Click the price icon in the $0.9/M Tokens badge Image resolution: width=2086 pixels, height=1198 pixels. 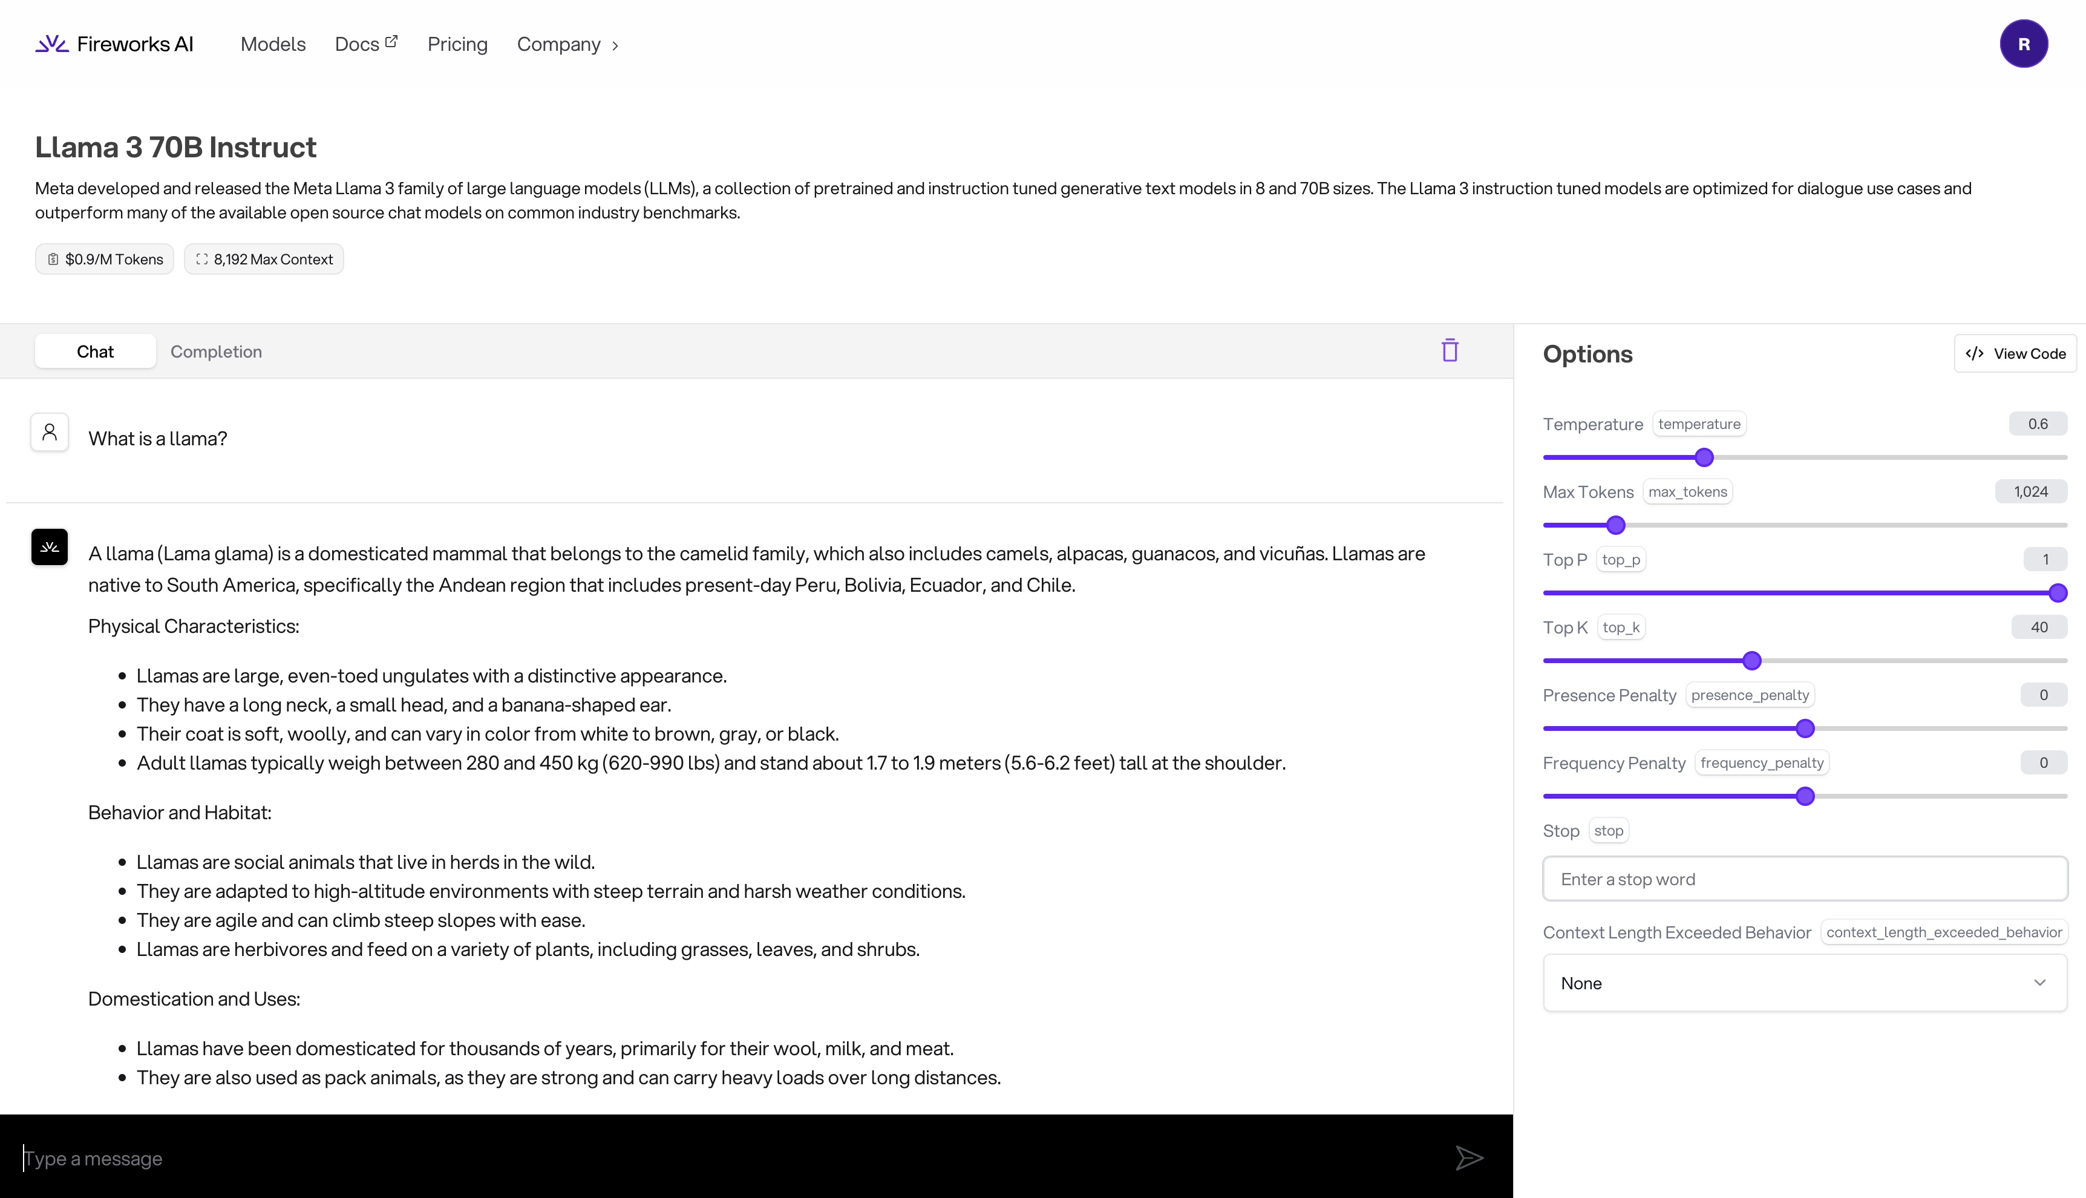(53, 259)
